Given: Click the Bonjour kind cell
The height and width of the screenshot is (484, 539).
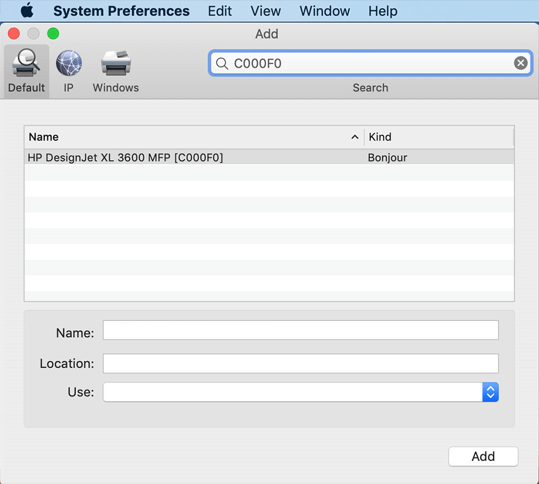Looking at the screenshot, I should click(x=387, y=158).
